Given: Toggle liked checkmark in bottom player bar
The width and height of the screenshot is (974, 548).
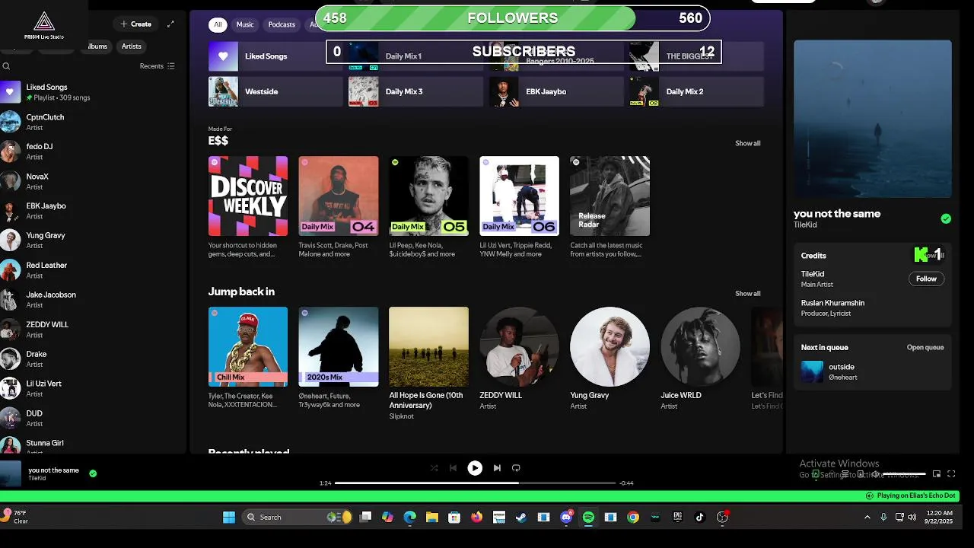Looking at the screenshot, I should pos(93,473).
